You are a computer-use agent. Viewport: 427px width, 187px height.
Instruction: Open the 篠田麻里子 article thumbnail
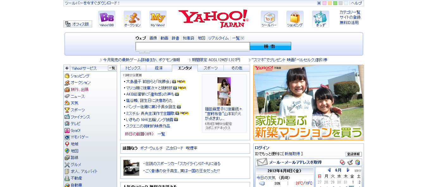tap(224, 91)
